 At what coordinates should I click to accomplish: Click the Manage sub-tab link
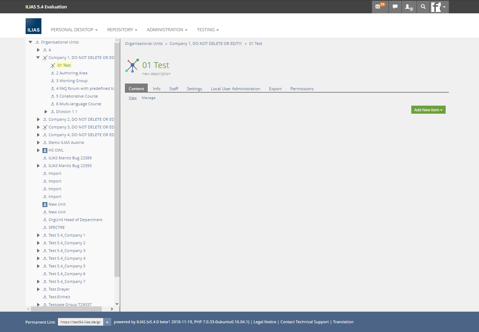(x=148, y=98)
